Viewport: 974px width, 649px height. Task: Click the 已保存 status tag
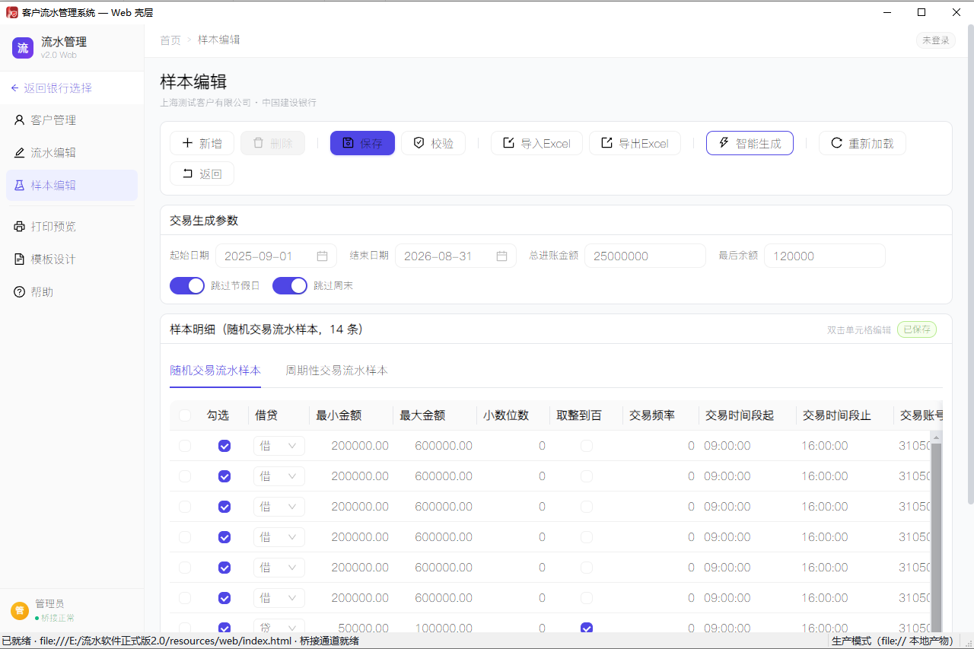point(917,329)
